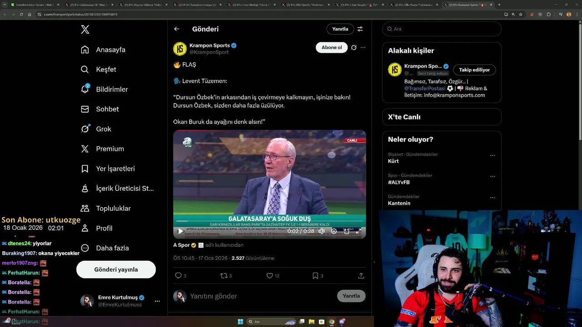The image size is (582, 327).
Task: Reload the page in the browser
Action: [21, 15]
